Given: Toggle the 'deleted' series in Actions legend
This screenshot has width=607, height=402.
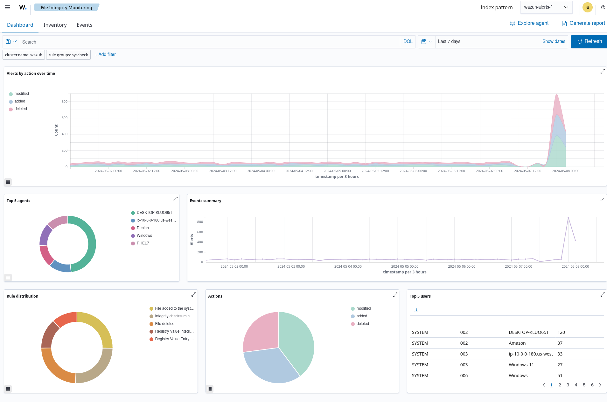Looking at the screenshot, I should pos(362,324).
